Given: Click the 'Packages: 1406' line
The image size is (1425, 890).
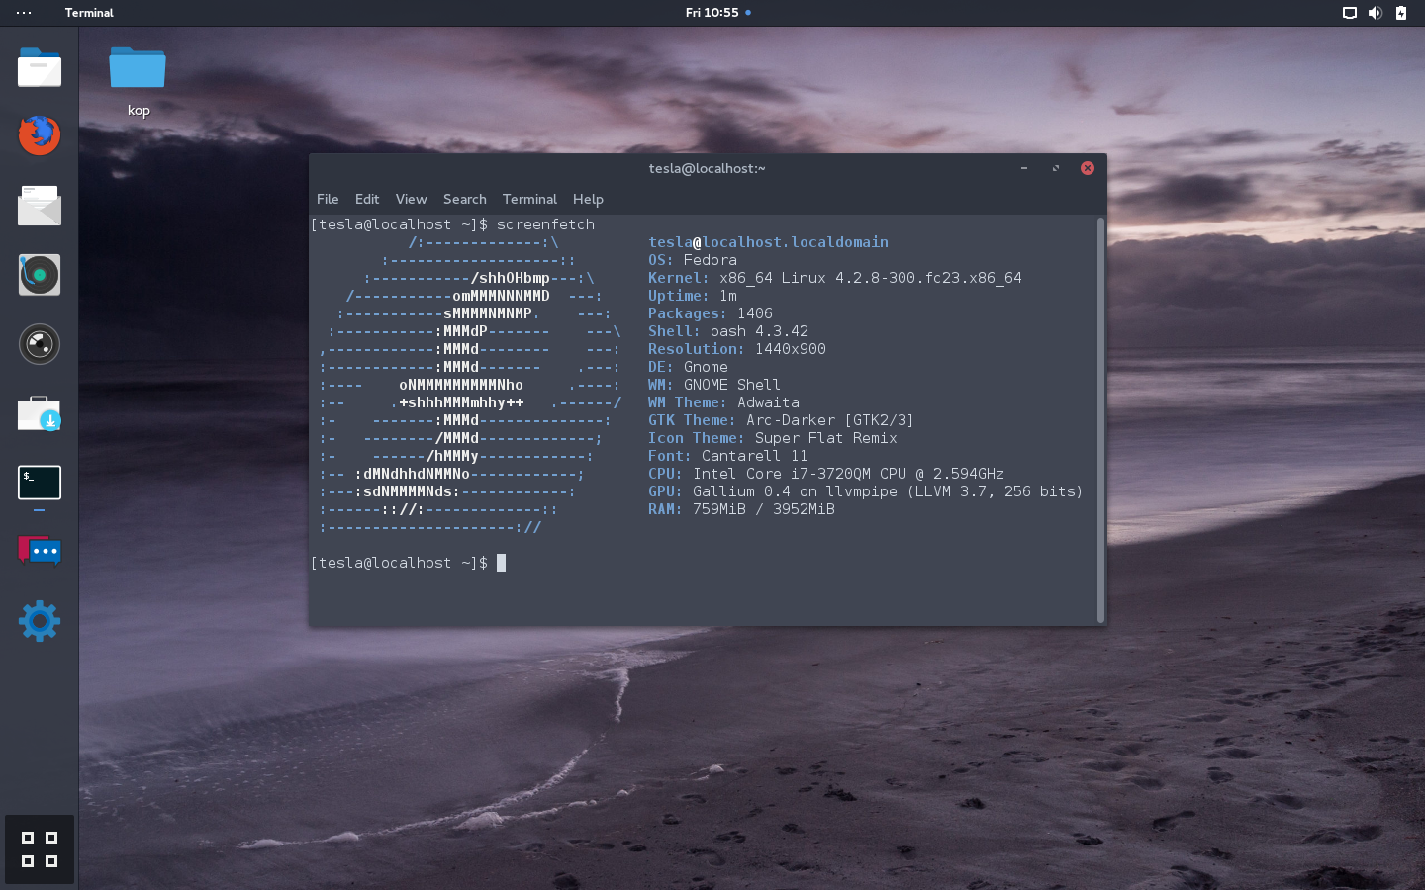Looking at the screenshot, I should click(x=711, y=313).
